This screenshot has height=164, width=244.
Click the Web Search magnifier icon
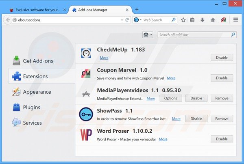click(173, 20)
